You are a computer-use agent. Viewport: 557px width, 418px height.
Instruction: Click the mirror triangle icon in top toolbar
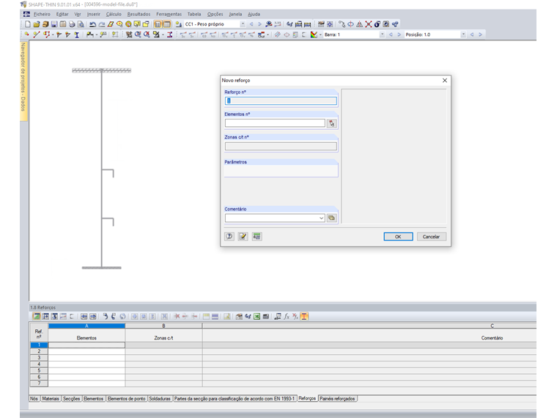click(x=360, y=24)
